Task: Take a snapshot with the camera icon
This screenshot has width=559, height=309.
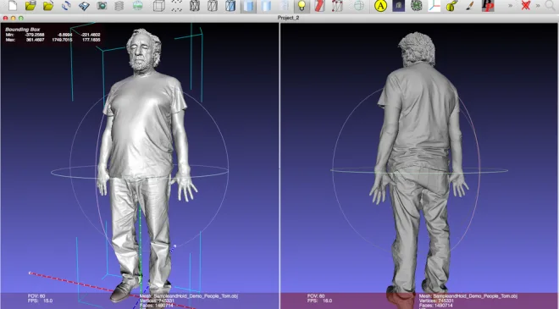Action: point(102,5)
